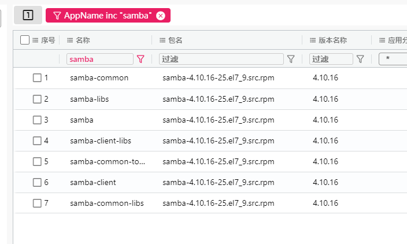Check the box for row 1 samba-common
The height and width of the screenshot is (244, 407).
pyautogui.click(x=37, y=77)
